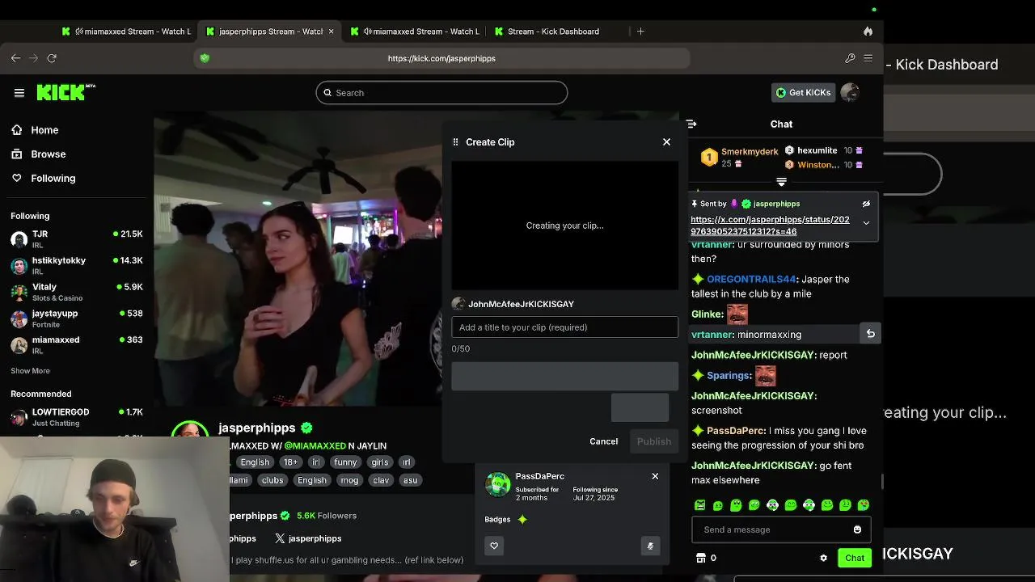Open hstikkytokky channel in Following list
This screenshot has height=582, width=1035.
(x=77, y=266)
